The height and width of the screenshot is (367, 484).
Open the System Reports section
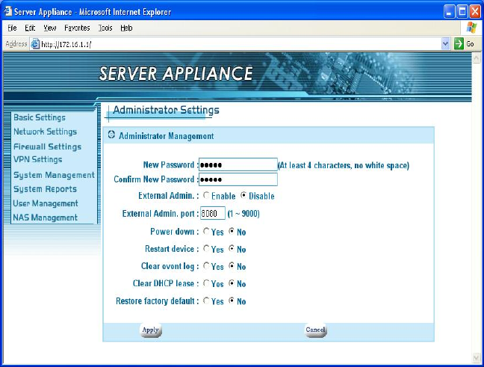tap(45, 189)
